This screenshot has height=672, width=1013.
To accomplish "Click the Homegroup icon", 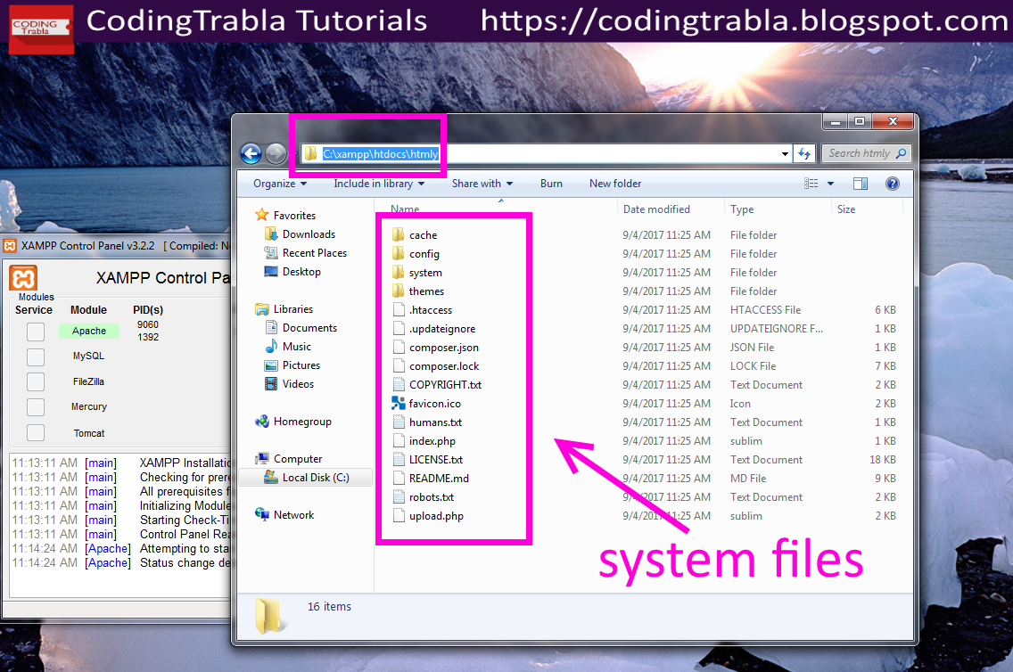I will (261, 422).
